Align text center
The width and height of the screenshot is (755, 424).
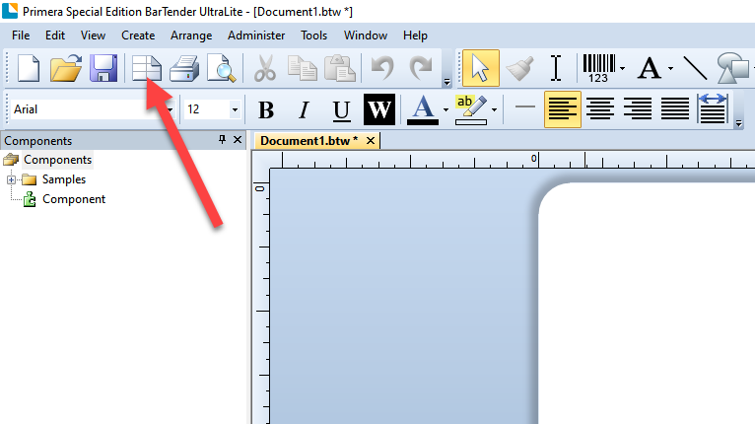(600, 108)
